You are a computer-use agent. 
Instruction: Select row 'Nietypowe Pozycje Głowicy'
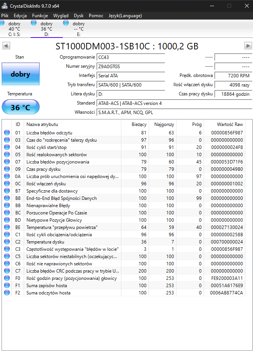124,220
